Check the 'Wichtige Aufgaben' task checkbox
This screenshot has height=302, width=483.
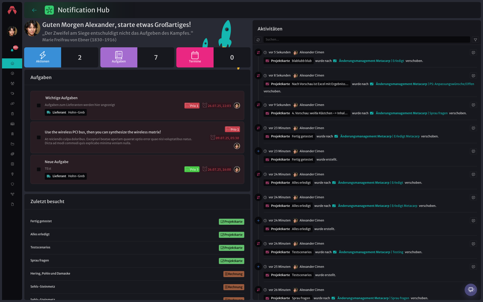click(x=39, y=105)
